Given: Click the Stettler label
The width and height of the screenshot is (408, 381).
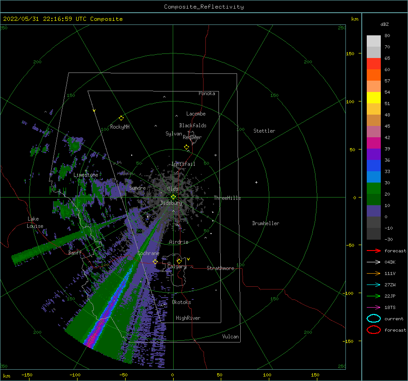Looking at the screenshot, I should click(264, 131).
